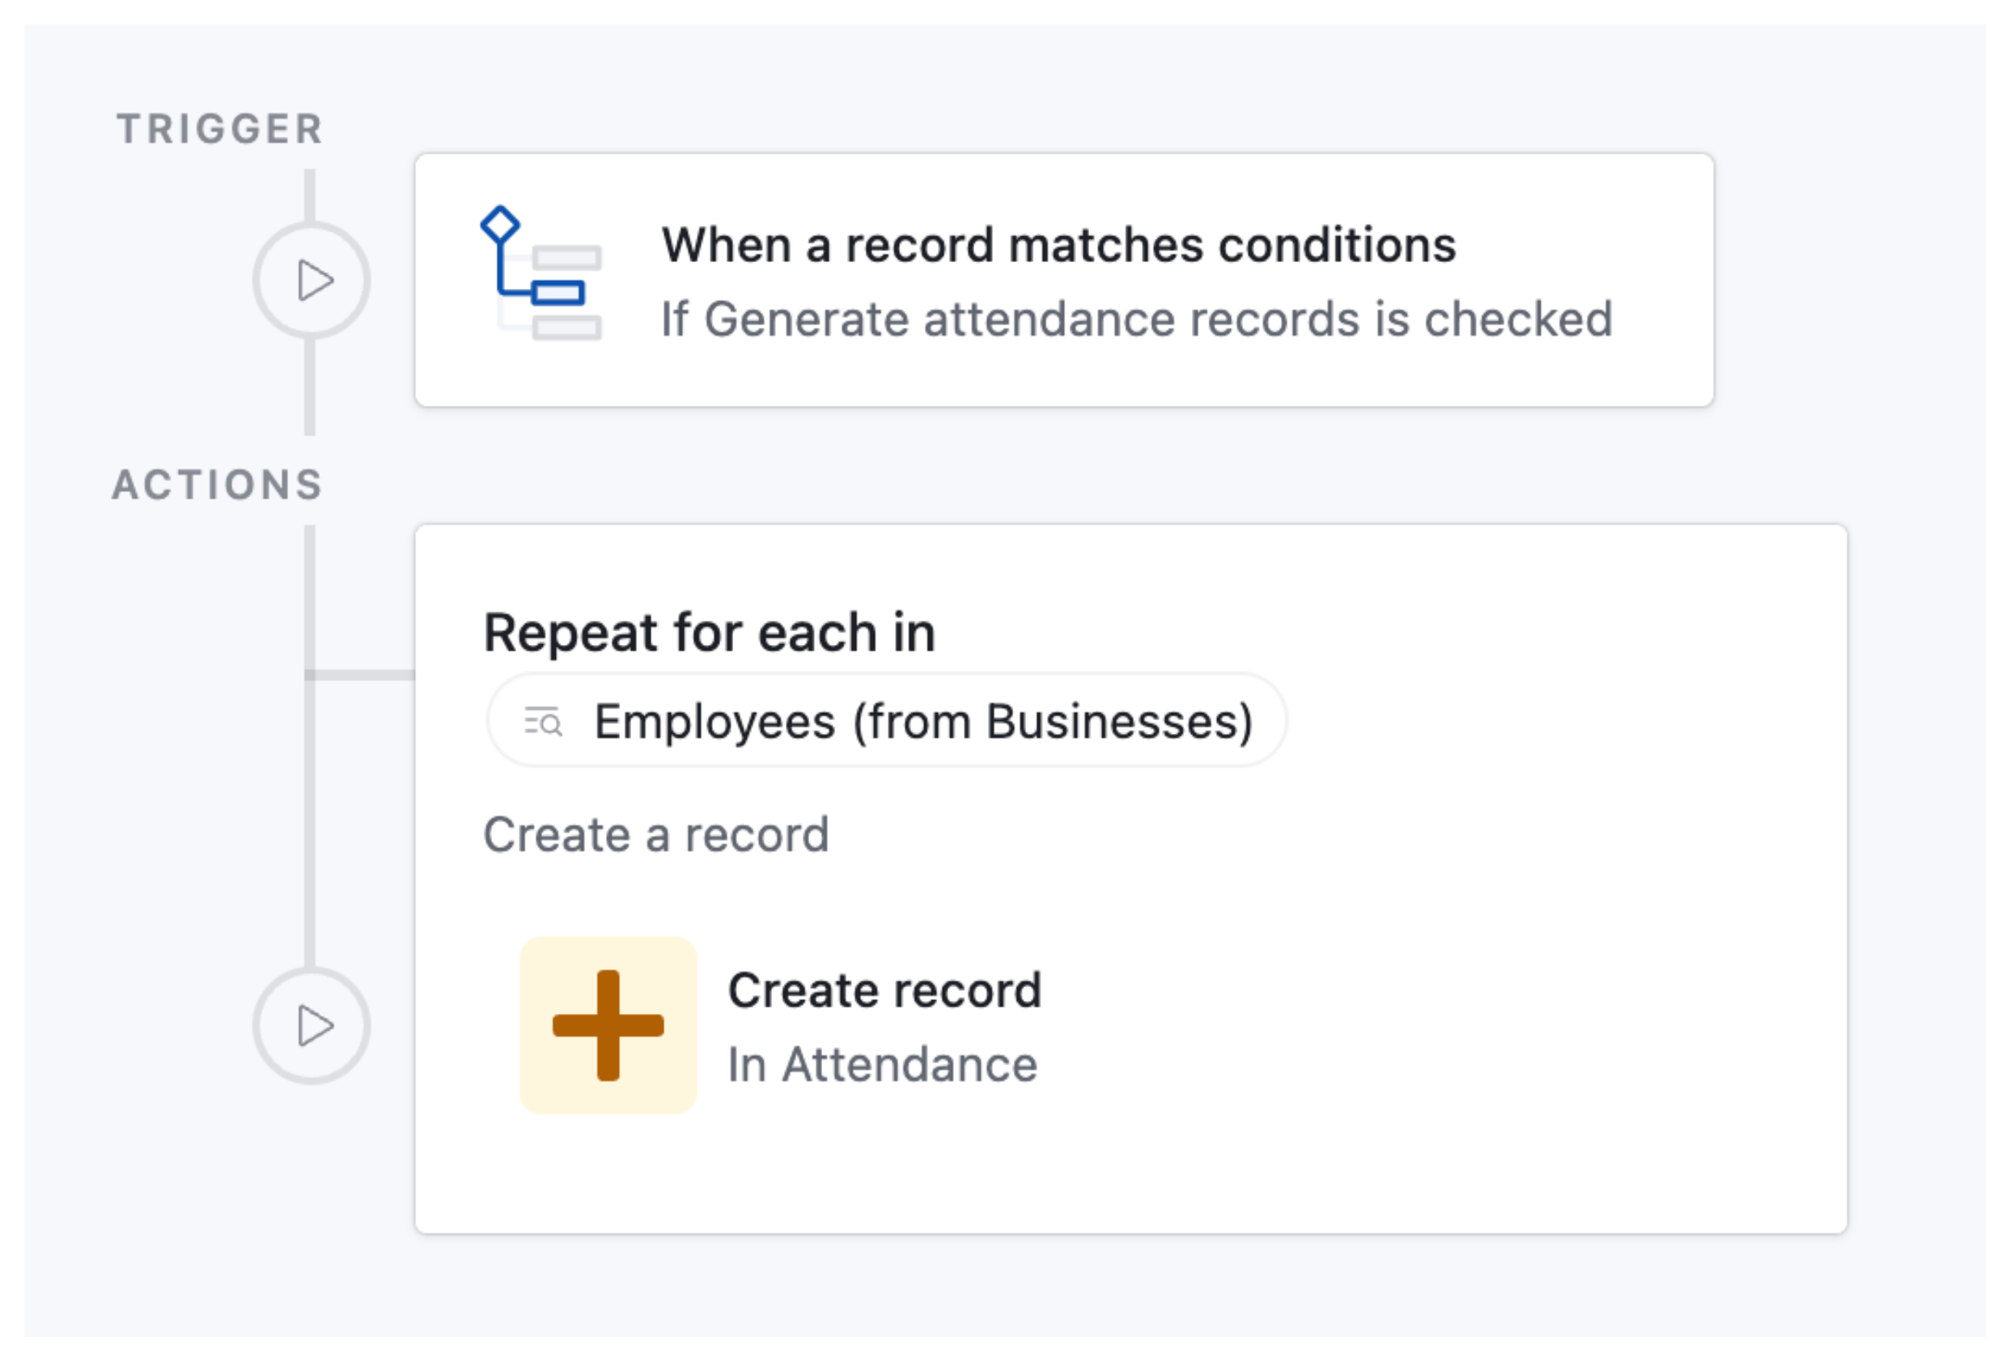2010x1361 pixels.
Task: Click the "When a record matches conditions" title
Action: tap(1058, 244)
